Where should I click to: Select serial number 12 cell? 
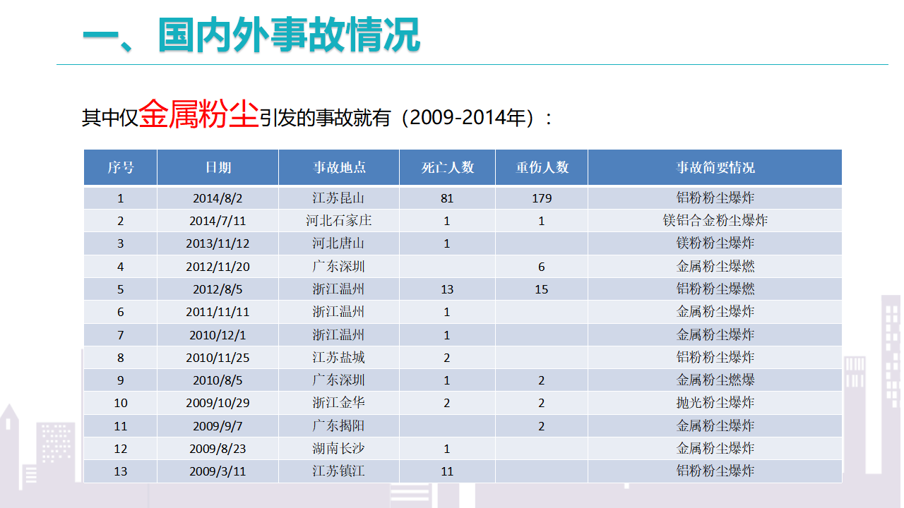pyautogui.click(x=121, y=449)
